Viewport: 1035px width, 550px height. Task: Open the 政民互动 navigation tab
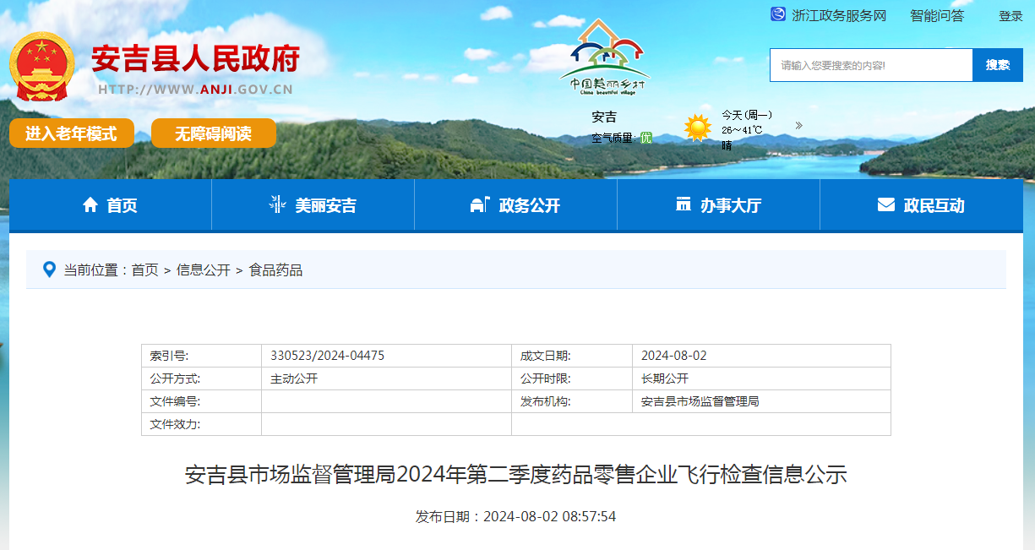click(922, 204)
